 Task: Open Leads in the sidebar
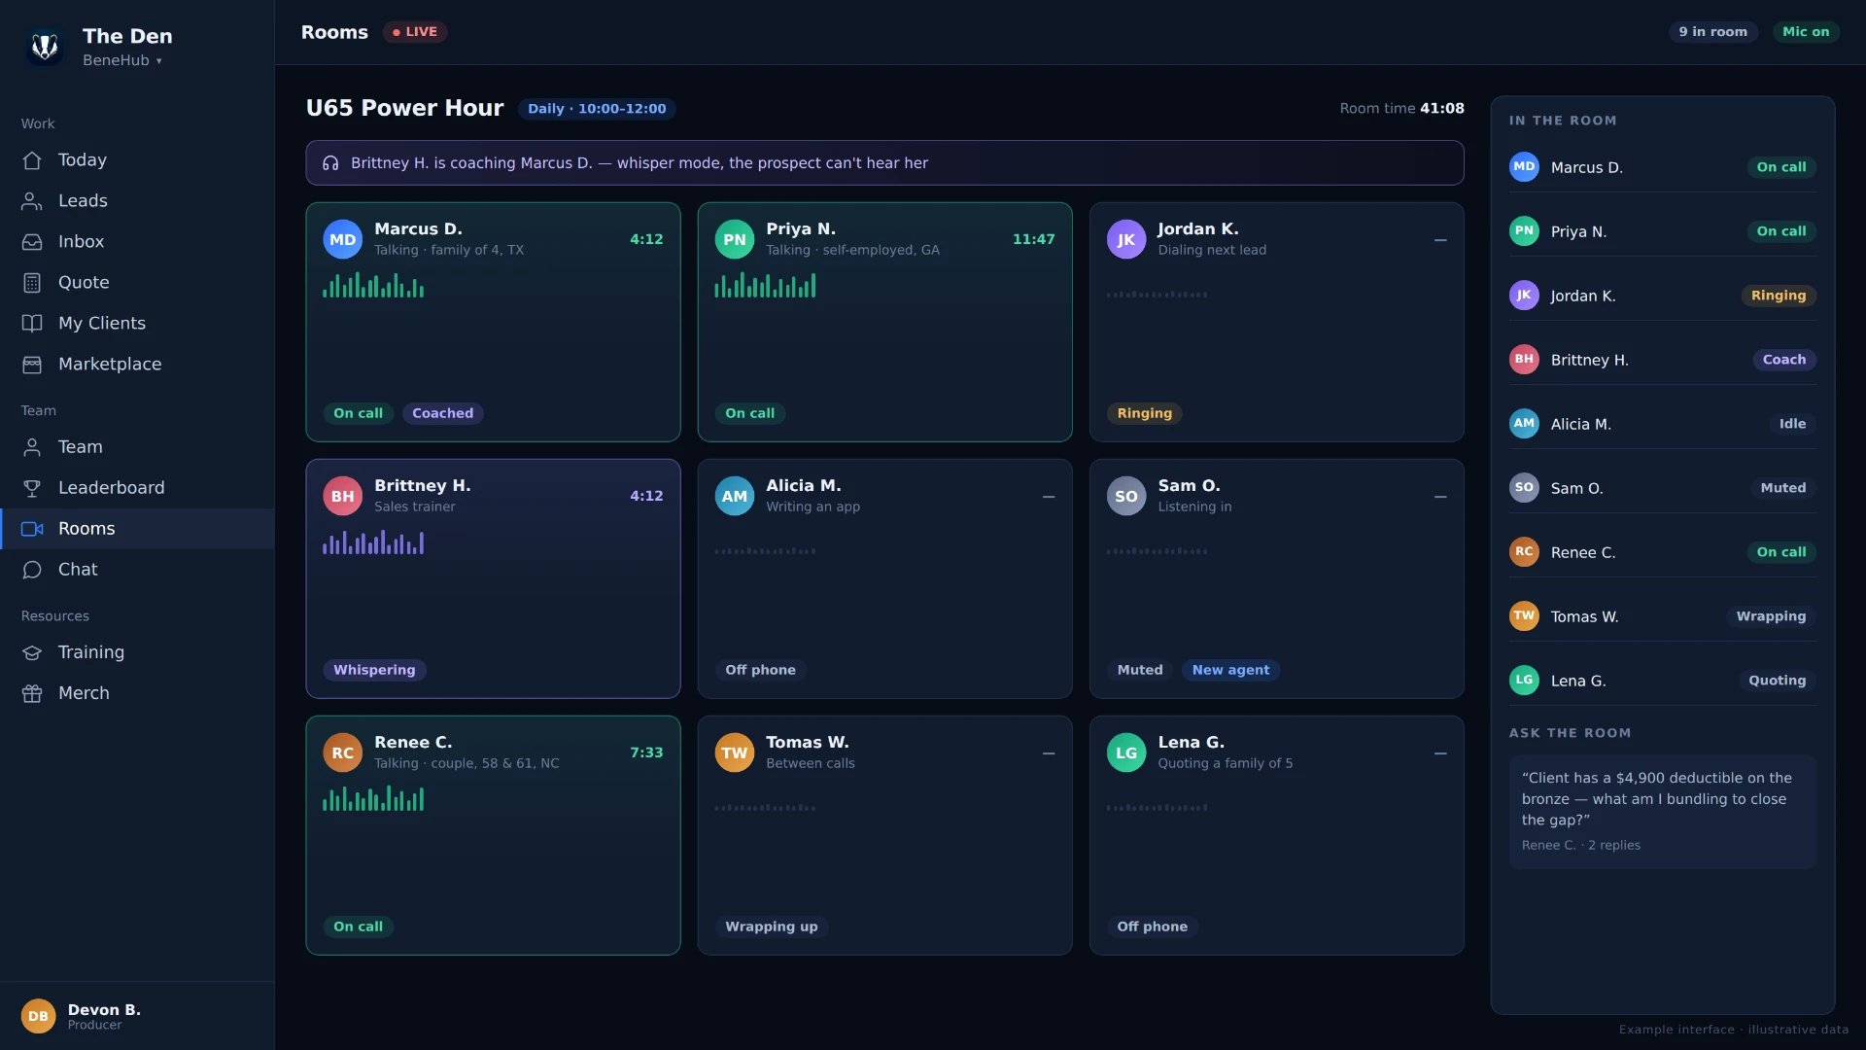pos(137,201)
